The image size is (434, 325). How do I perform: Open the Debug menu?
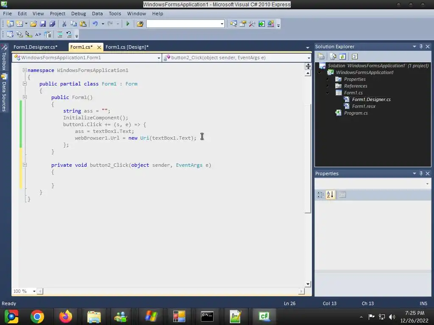click(x=78, y=14)
